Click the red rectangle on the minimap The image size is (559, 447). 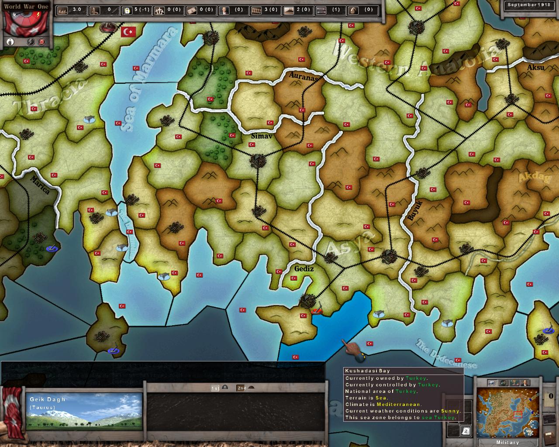click(518, 414)
